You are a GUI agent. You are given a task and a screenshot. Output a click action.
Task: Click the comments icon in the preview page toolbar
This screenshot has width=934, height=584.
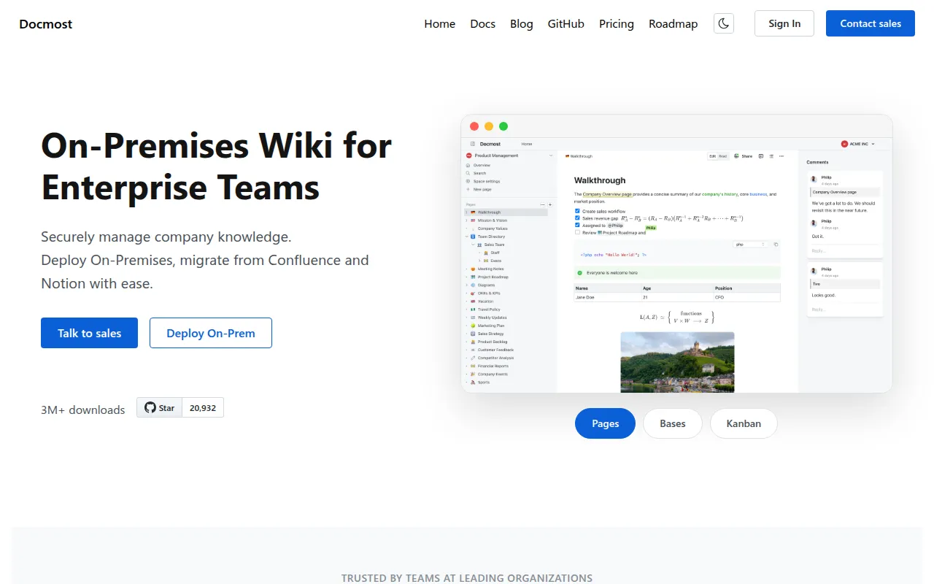760,156
